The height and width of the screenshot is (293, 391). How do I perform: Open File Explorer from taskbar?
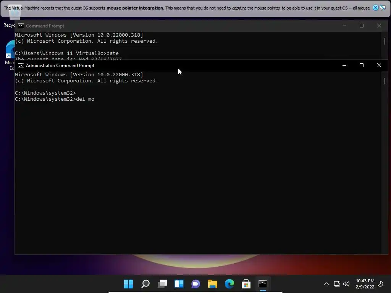[x=213, y=283]
